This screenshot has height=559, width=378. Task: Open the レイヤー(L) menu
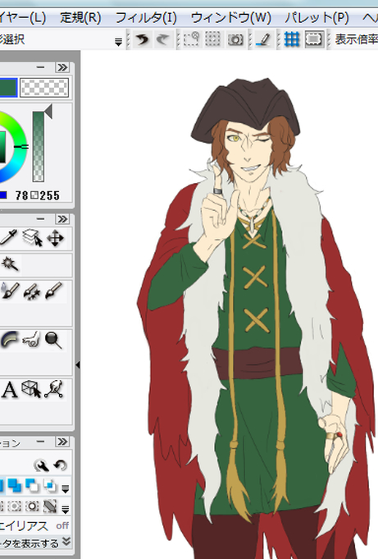click(x=23, y=17)
